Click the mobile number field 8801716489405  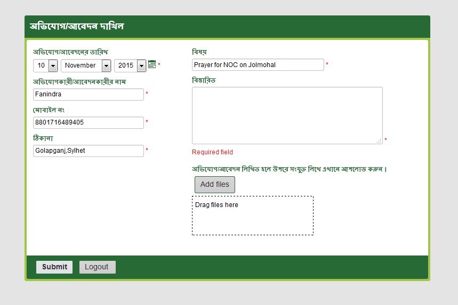pyautogui.click(x=88, y=122)
